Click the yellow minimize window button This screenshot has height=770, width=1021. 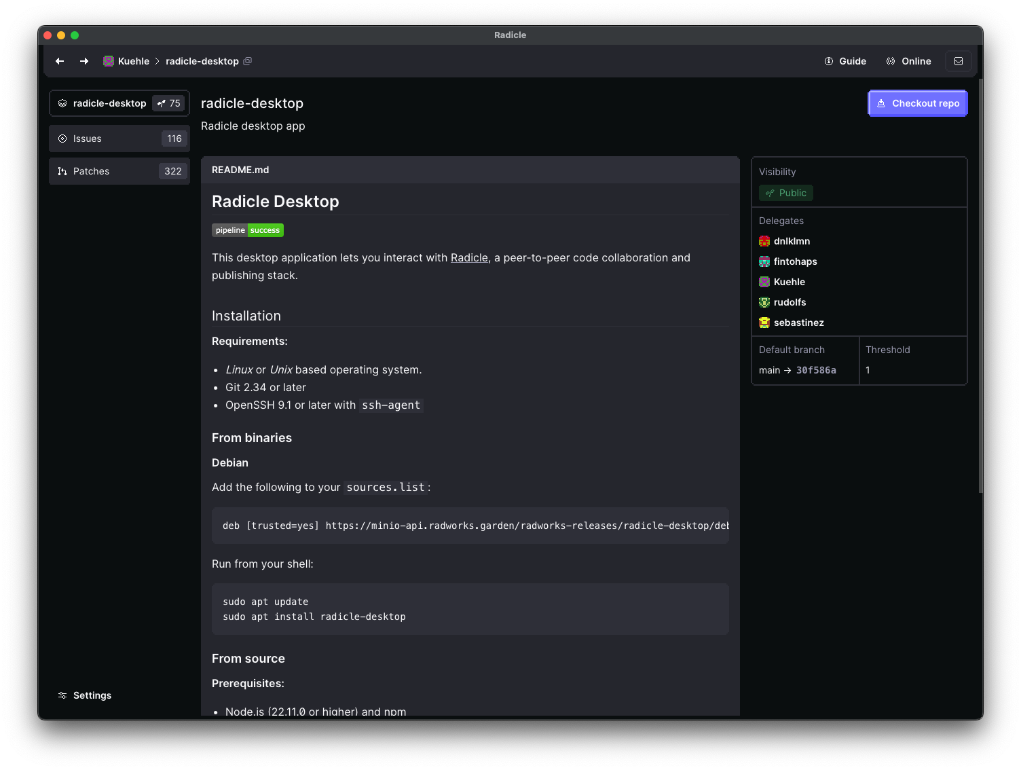click(x=61, y=35)
